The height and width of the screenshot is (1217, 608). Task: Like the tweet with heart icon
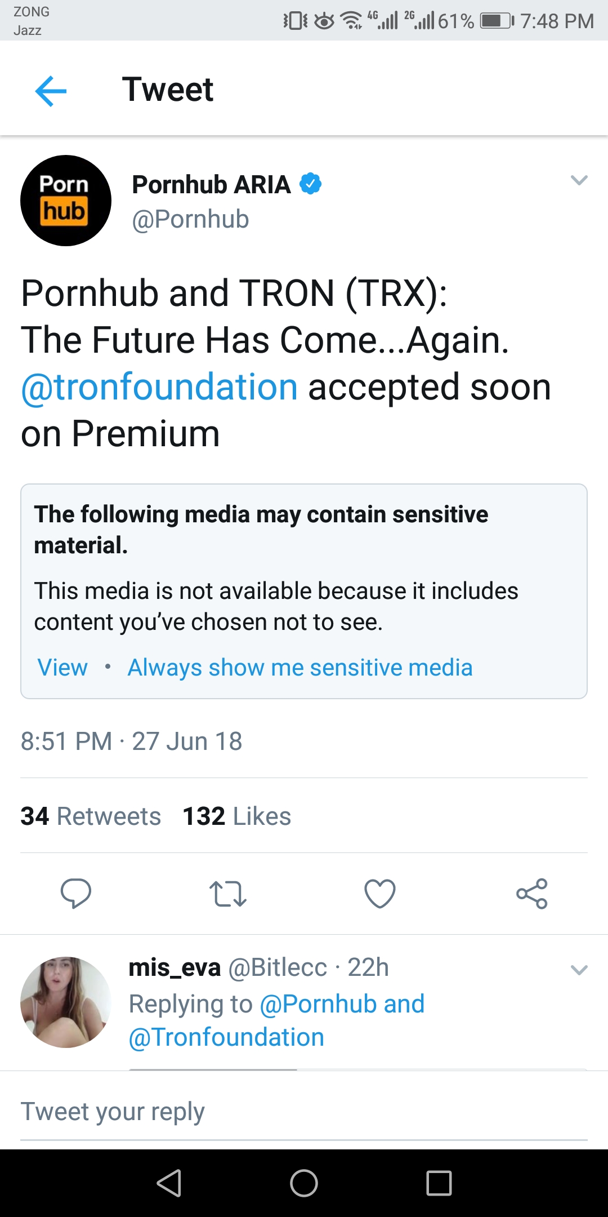380,894
